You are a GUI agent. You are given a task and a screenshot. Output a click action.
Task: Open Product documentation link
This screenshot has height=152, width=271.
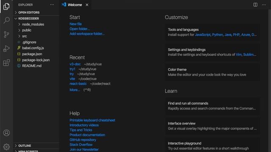[x=87, y=135]
